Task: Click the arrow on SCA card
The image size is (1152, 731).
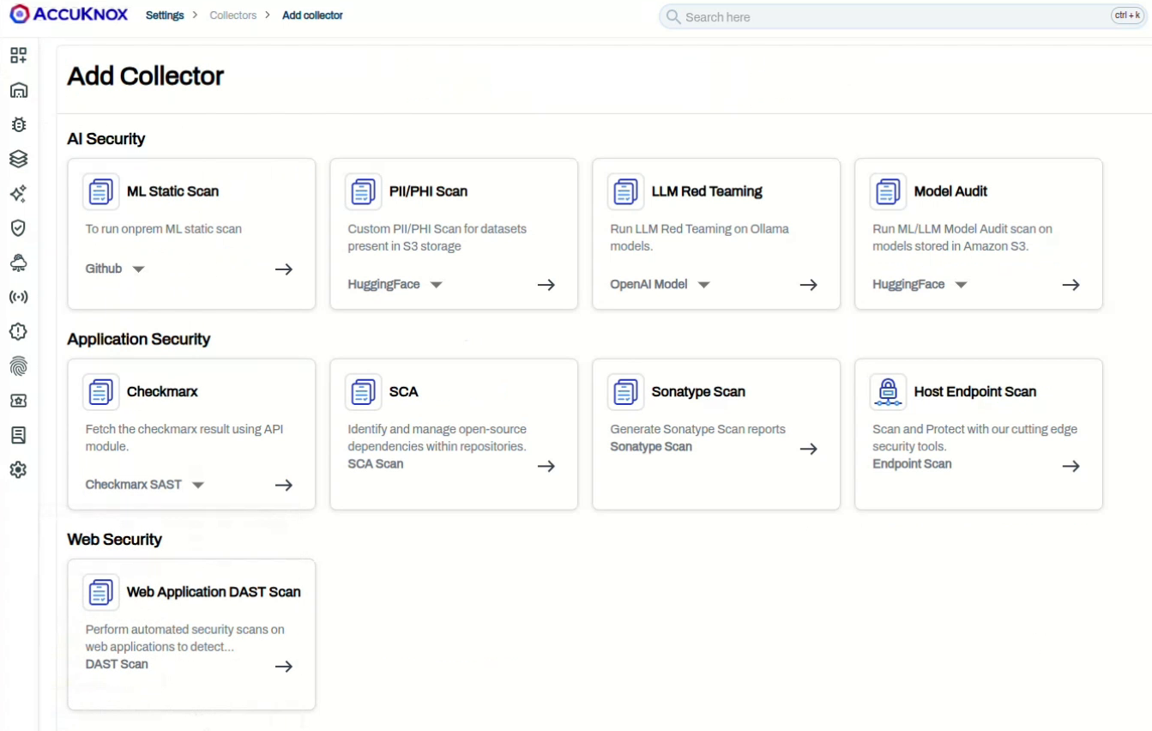Action: [546, 467]
